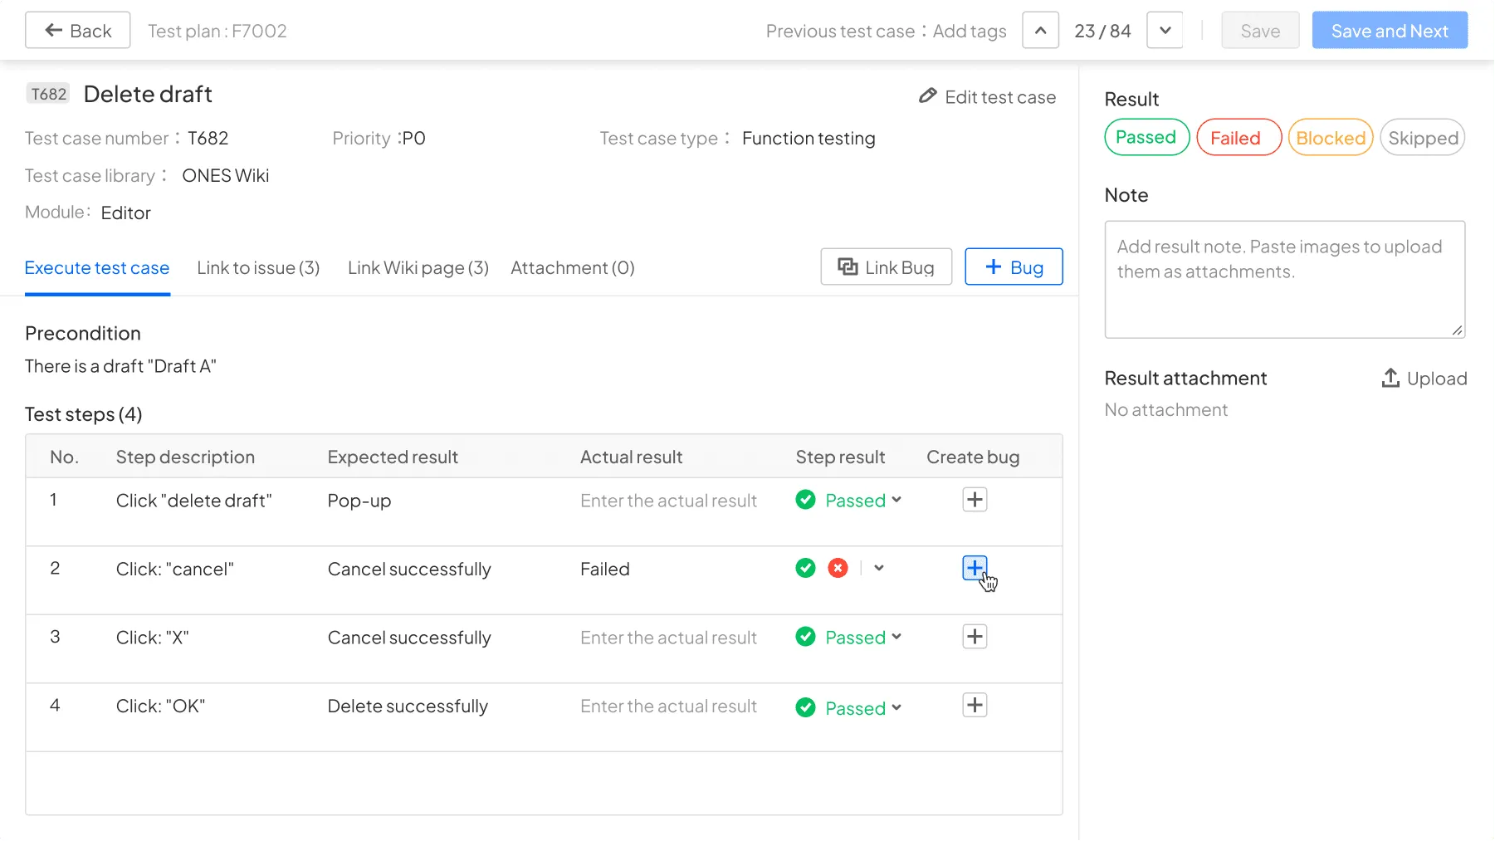Image resolution: width=1495 pixels, height=841 pixels.
Task: Click actual result field for step 1
Action: 668,501
